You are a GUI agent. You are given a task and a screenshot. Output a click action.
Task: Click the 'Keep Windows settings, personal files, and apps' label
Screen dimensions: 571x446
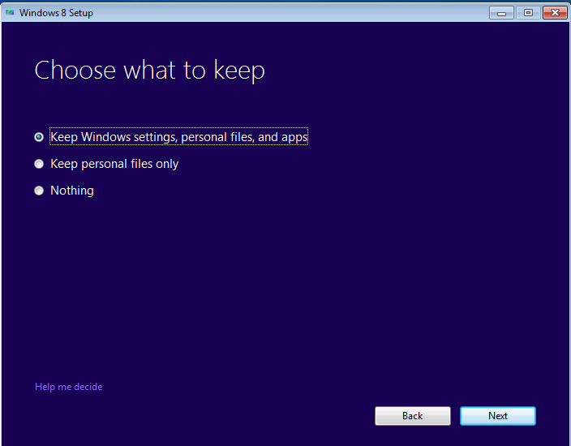pyautogui.click(x=178, y=137)
